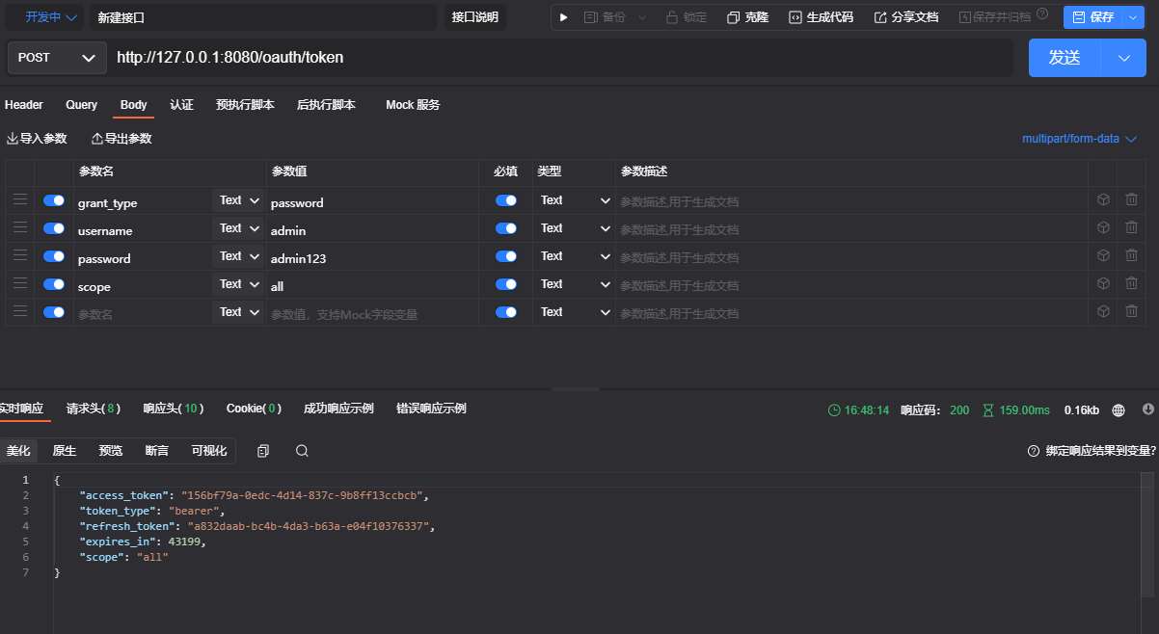The height and width of the screenshot is (634, 1159).
Task: Click the 生成代码 generate code button
Action: pyautogui.click(x=821, y=17)
